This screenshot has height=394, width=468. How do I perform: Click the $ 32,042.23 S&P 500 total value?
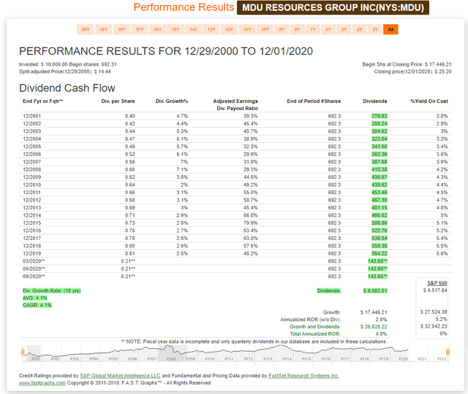click(x=434, y=326)
